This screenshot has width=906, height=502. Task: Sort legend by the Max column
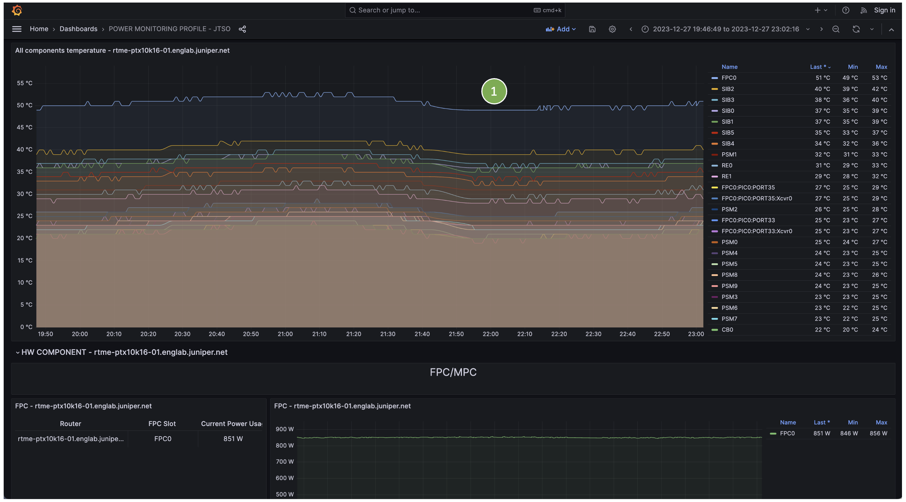click(x=881, y=67)
